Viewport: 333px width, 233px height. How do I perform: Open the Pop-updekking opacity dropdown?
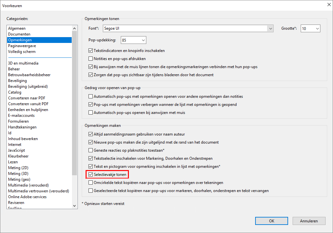[x=133, y=40]
